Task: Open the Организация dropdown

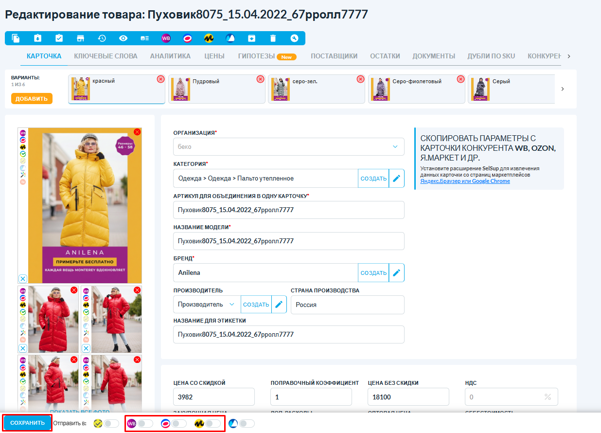Action: 289,146
